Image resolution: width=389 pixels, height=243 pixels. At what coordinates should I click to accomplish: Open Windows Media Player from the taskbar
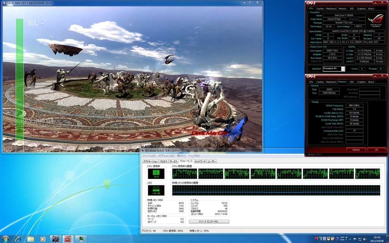click(x=43, y=239)
